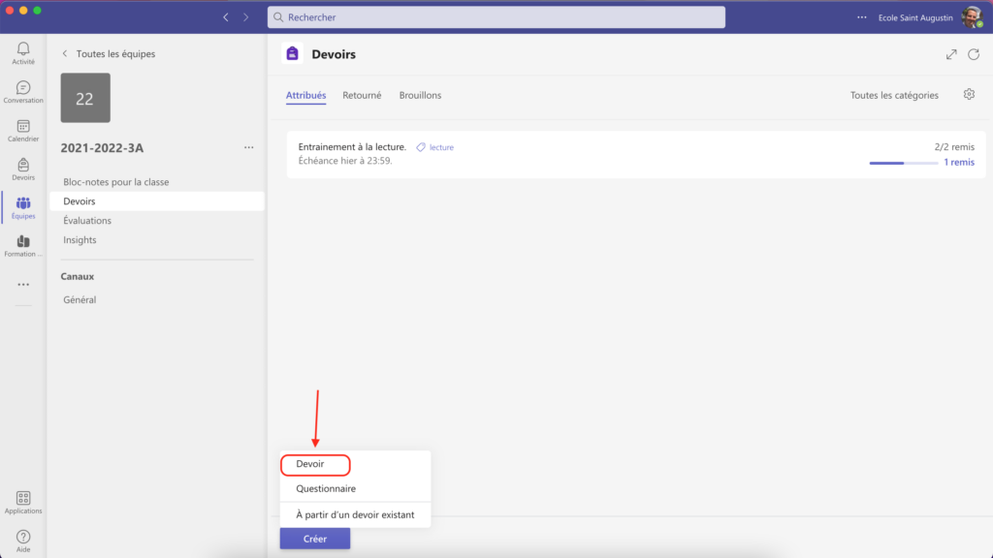Click the refresh icon in Devoirs header
Screen dimensions: 993x558
[x=973, y=55]
